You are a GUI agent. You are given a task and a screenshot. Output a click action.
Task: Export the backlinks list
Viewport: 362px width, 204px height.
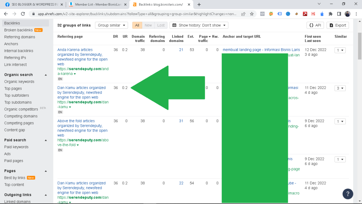[338, 25]
